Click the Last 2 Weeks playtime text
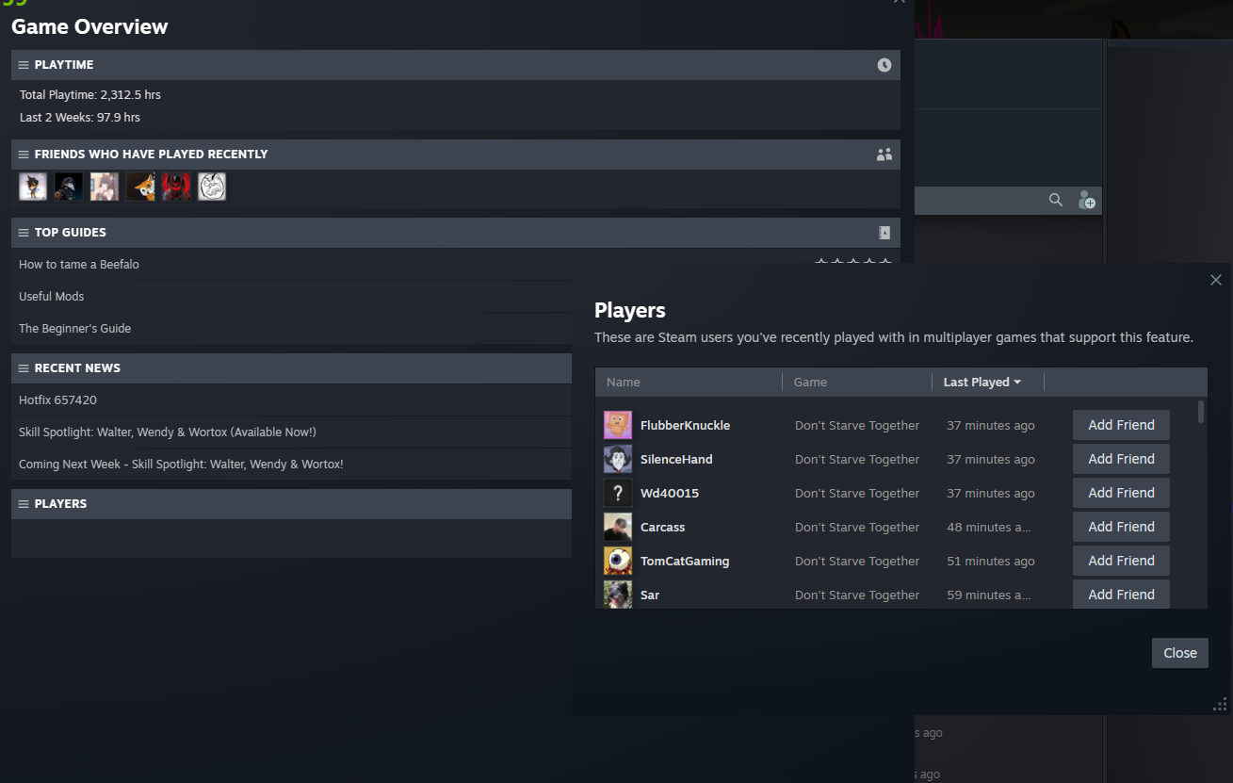 pos(80,118)
